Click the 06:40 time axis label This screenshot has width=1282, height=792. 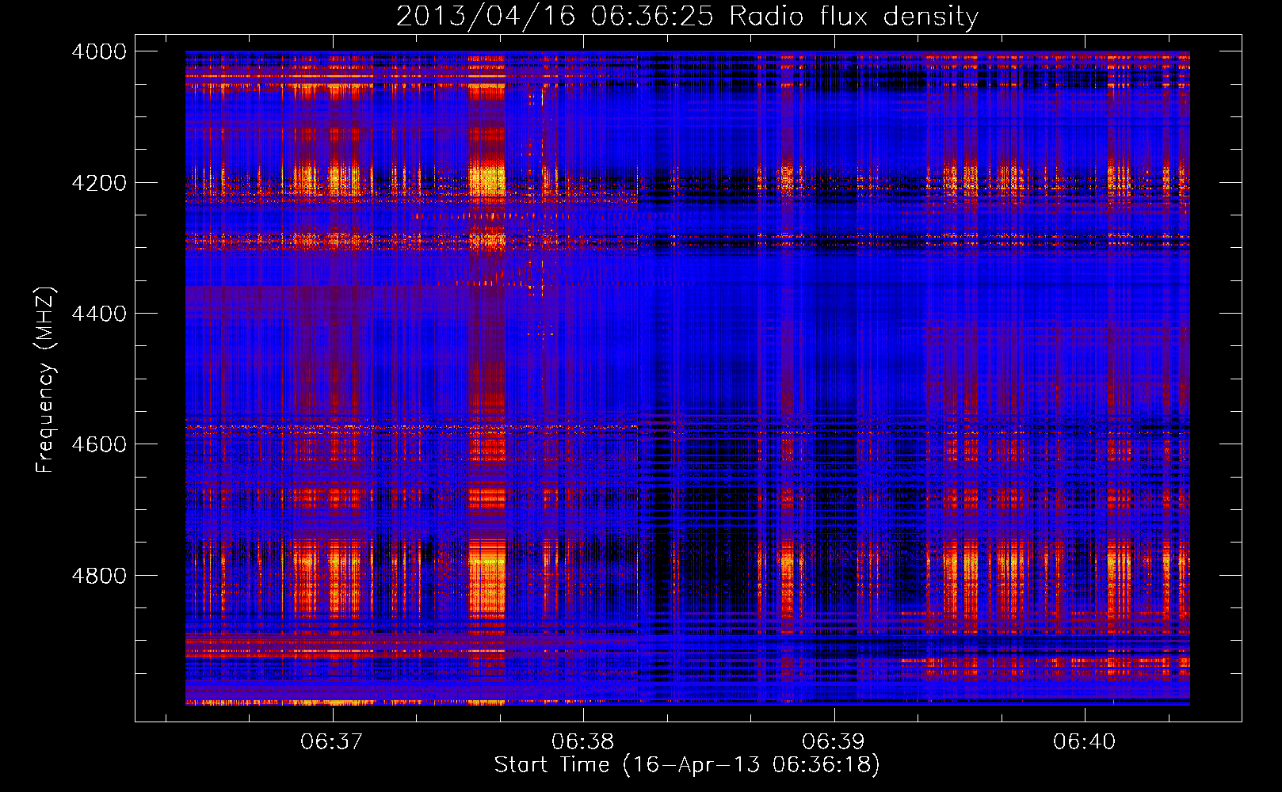click(1084, 741)
